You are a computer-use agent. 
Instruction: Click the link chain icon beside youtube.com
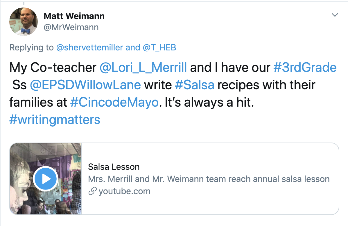[92, 191]
